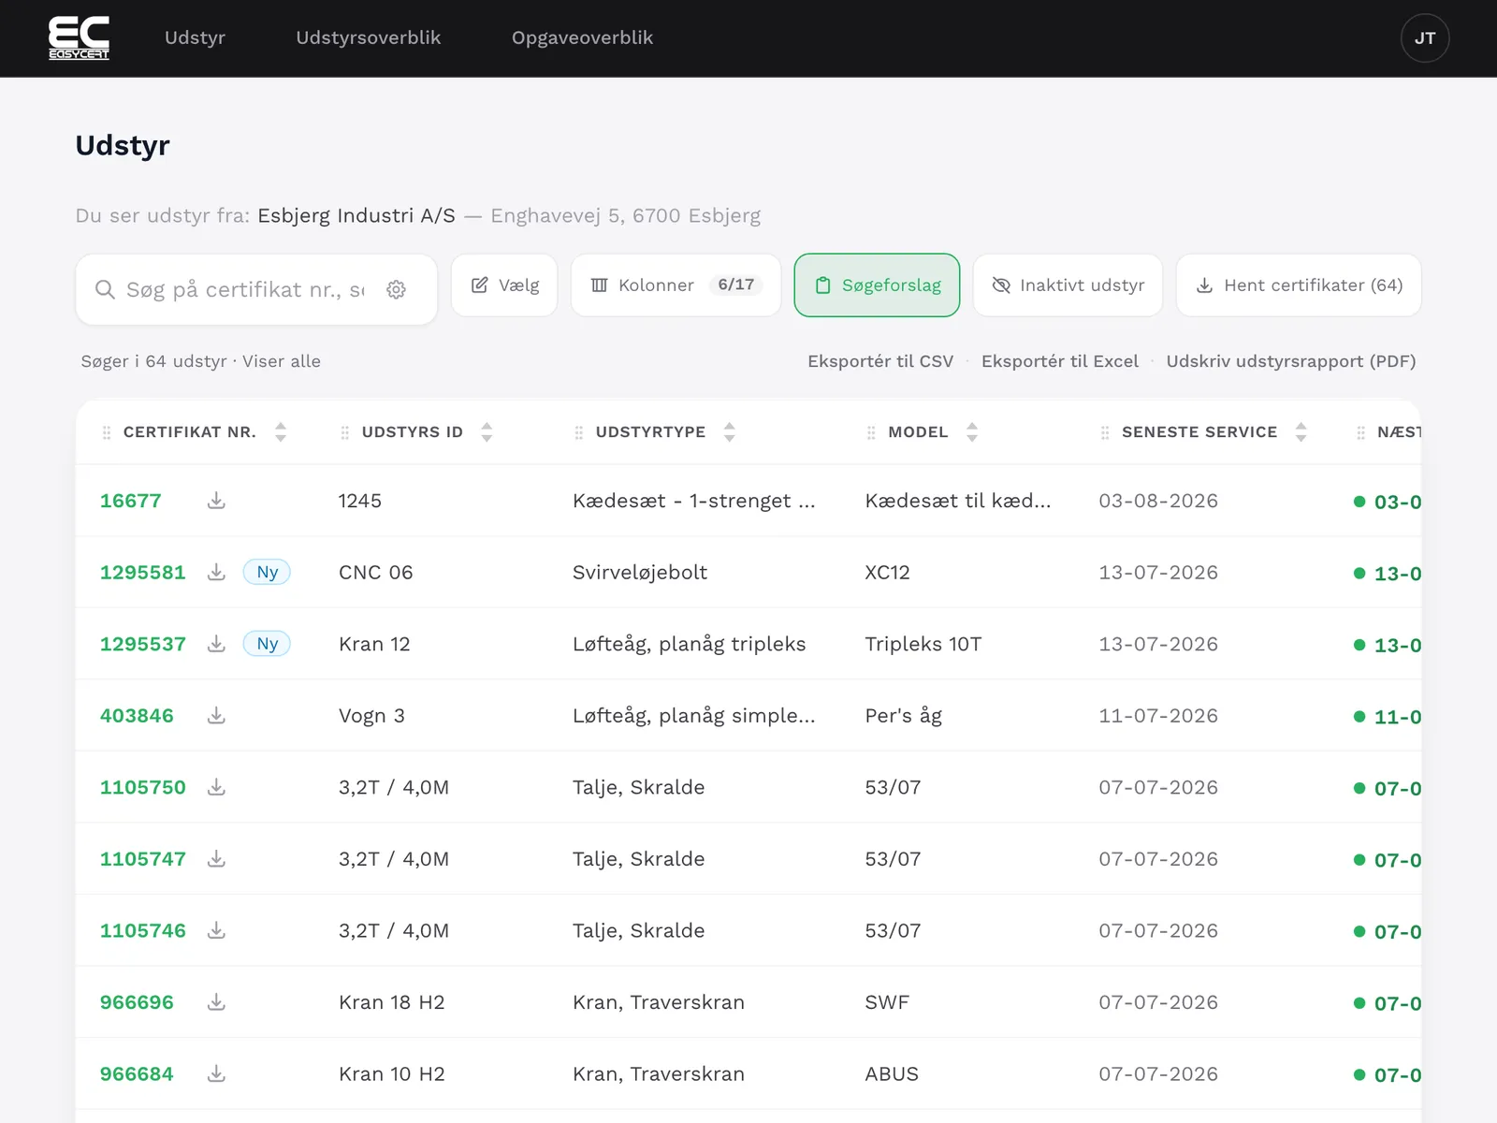The width and height of the screenshot is (1497, 1123).
Task: Show Inaktivt udstyr
Action: 1068,285
